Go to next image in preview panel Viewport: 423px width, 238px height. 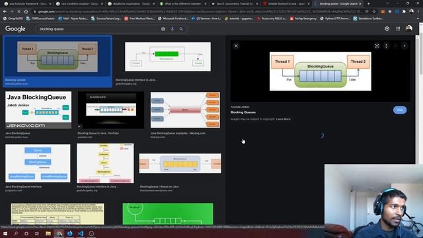tap(404, 46)
